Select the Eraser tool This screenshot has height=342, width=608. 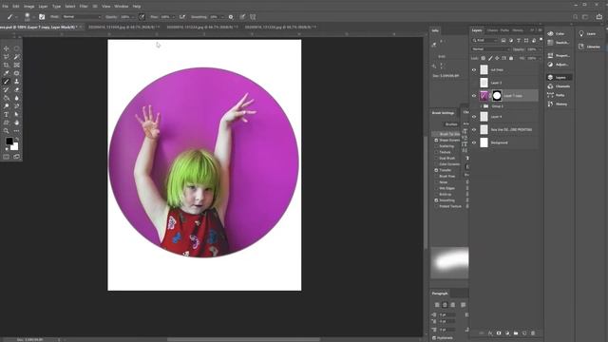17,90
